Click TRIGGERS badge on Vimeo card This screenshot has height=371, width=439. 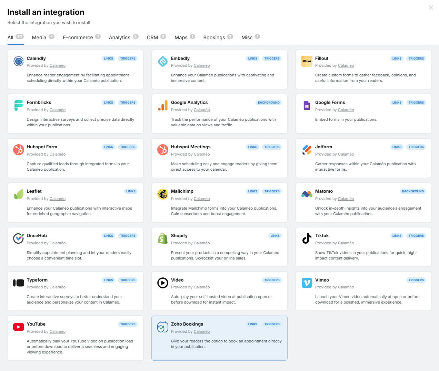416,280
